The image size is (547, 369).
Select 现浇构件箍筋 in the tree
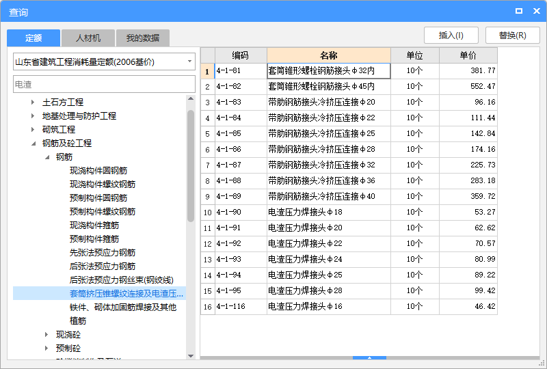[94, 225]
